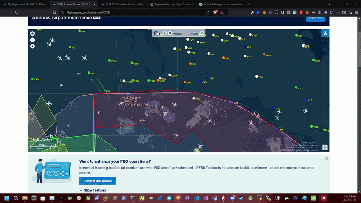Switch to Flightradar24 Live Flight Tracker tab
Viewport: 361px width, 203px height.
point(172,4)
